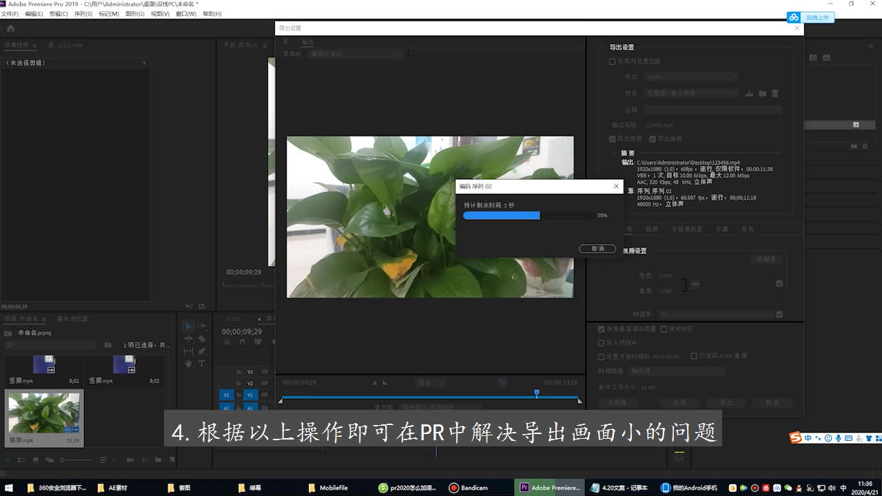Collapse the 摘要 summary section
Image resolution: width=882 pixels, height=496 pixels.
[613, 154]
